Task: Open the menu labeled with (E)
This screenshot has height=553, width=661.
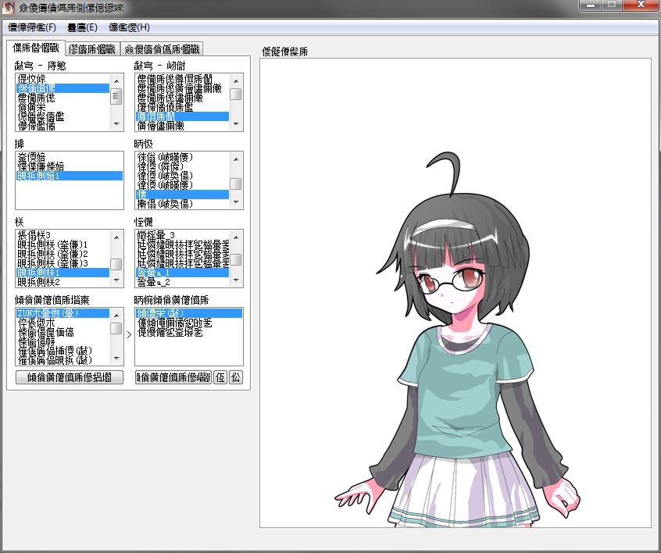Action: [x=82, y=27]
